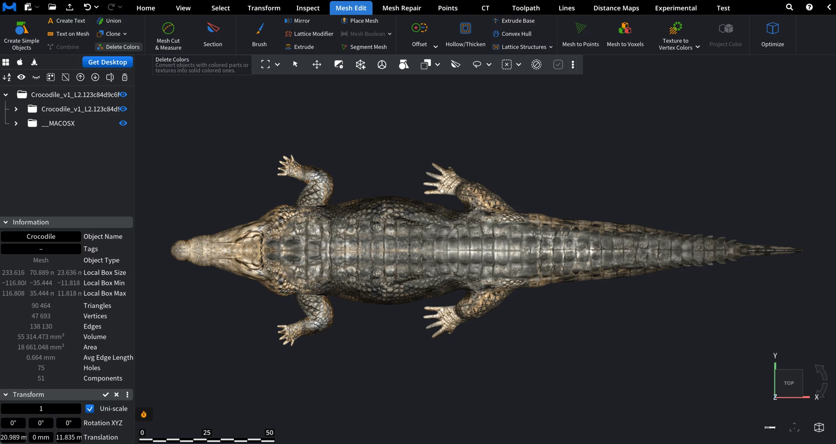836x444 pixels.
Task: Click the sort A-Z icon in scene panel
Action: click(x=7, y=77)
